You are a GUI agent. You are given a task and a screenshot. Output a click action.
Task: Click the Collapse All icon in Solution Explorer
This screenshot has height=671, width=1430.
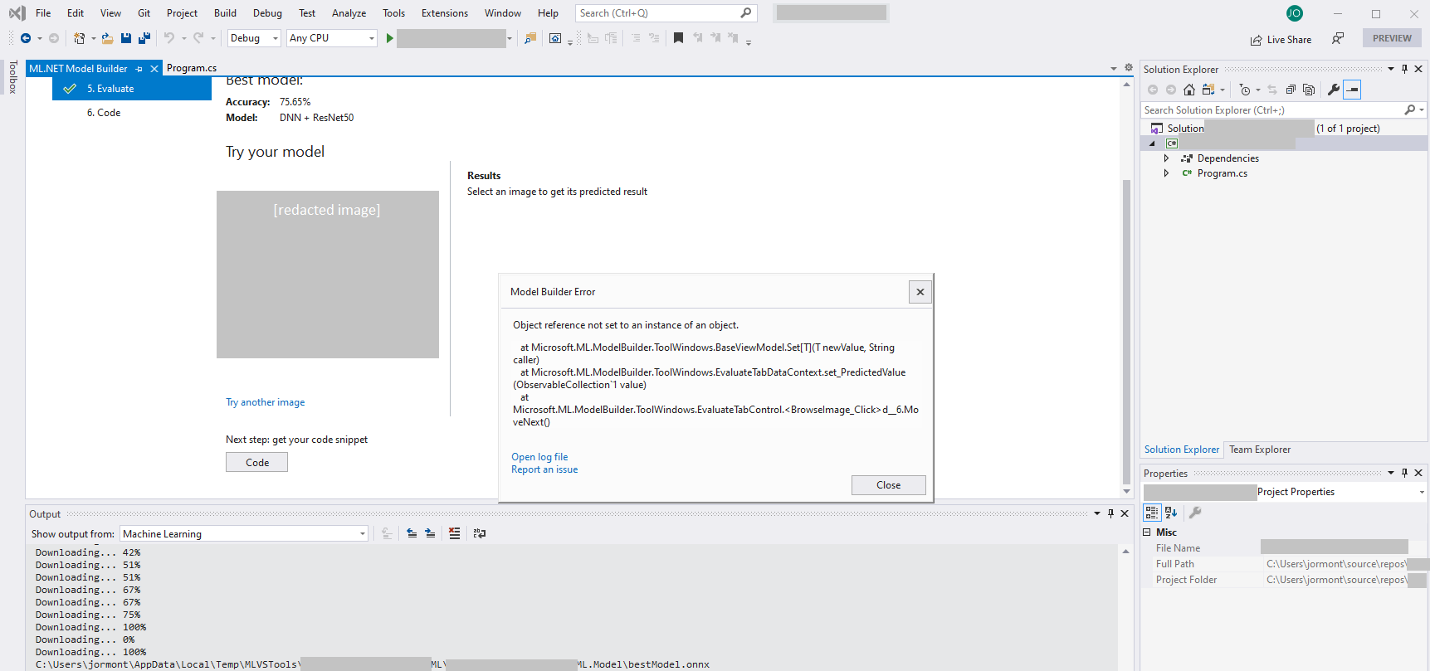[1291, 90]
